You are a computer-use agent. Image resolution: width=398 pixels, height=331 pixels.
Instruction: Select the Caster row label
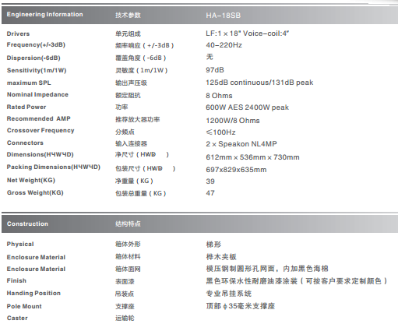point(17,318)
